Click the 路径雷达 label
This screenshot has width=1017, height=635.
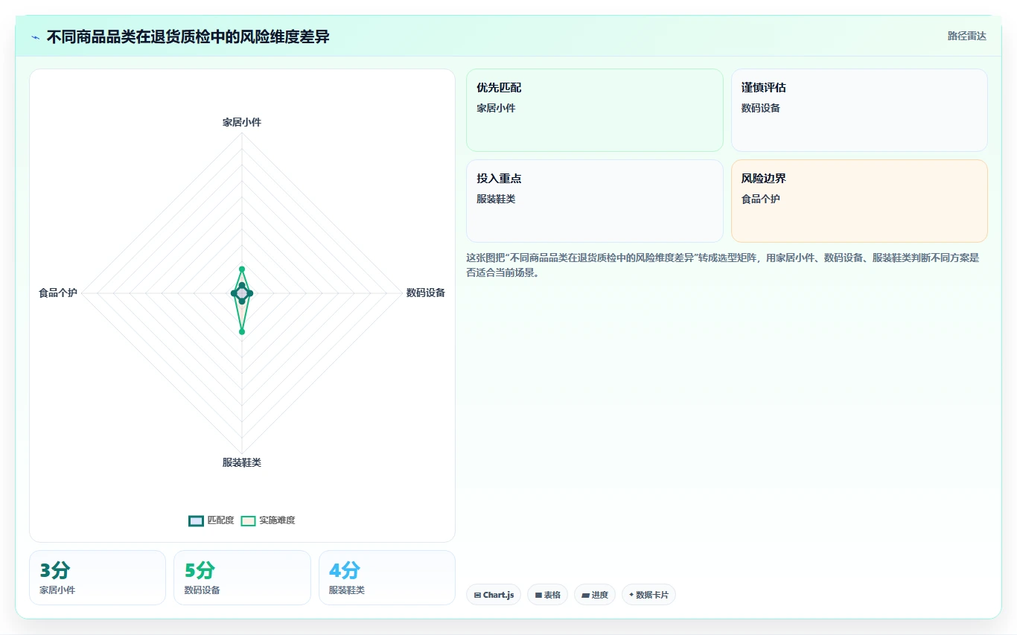click(x=966, y=36)
